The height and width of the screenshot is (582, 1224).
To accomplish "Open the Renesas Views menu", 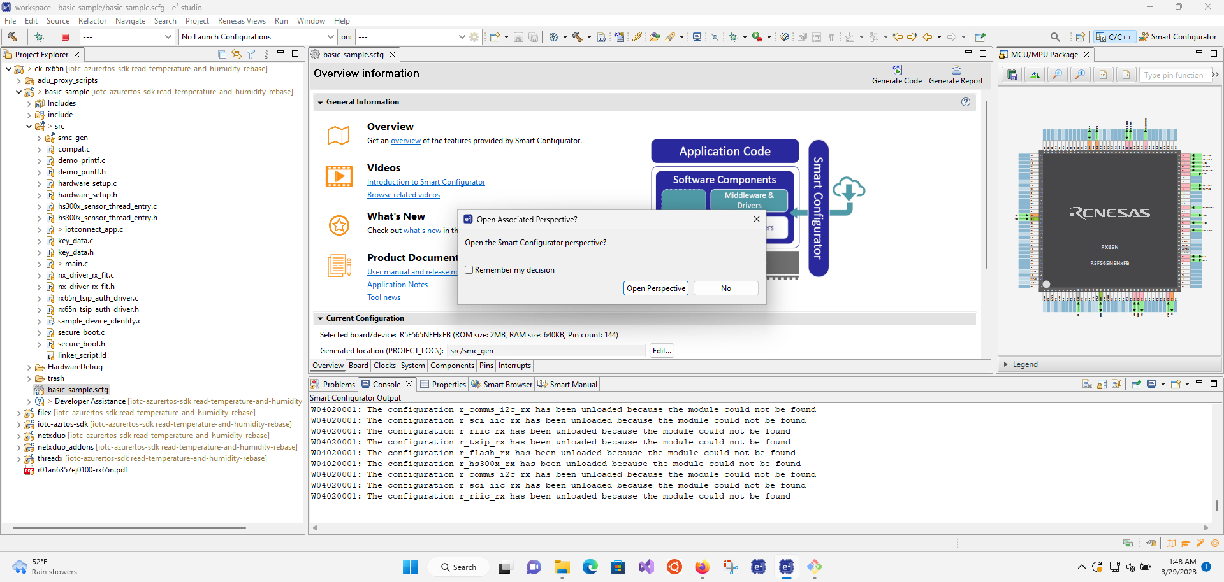I will coord(242,21).
